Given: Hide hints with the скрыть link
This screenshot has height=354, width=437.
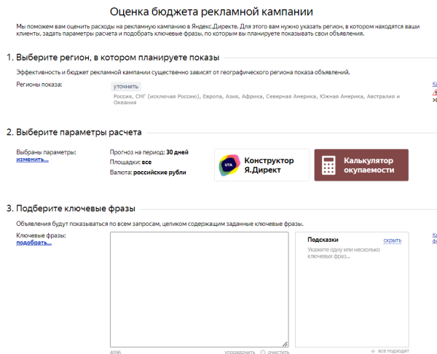Looking at the screenshot, I should [x=393, y=240].
